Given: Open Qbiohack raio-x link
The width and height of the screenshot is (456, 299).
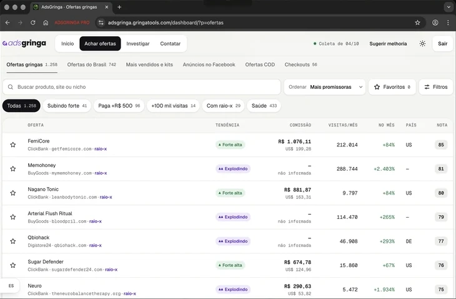Looking at the screenshot, I should (96, 245).
